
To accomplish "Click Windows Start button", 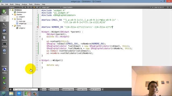I will point(3,94).
